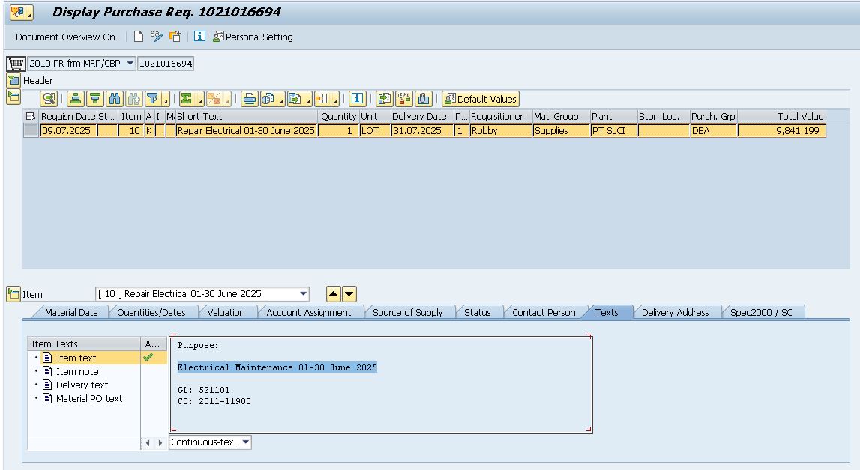Viewport: 860px width, 470px height.
Task: Click the shopping cart icon
Action: pos(16,64)
